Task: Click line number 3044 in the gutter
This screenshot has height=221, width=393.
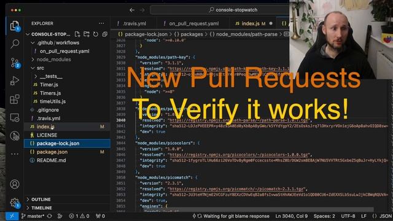Action: [x=120, y=143]
